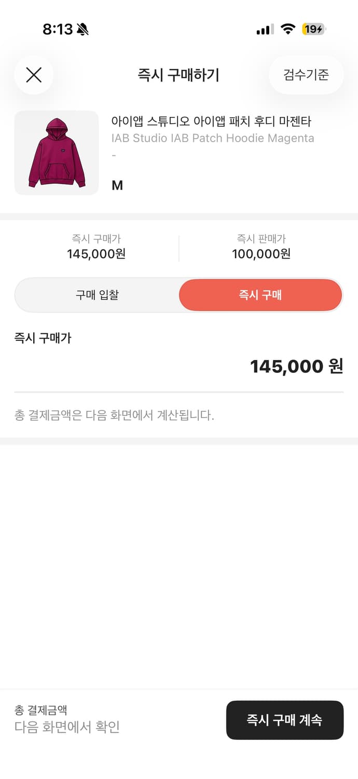This screenshot has height=779, width=358.
Task: Tap the cellular signal bars icon
Action: coord(264,30)
